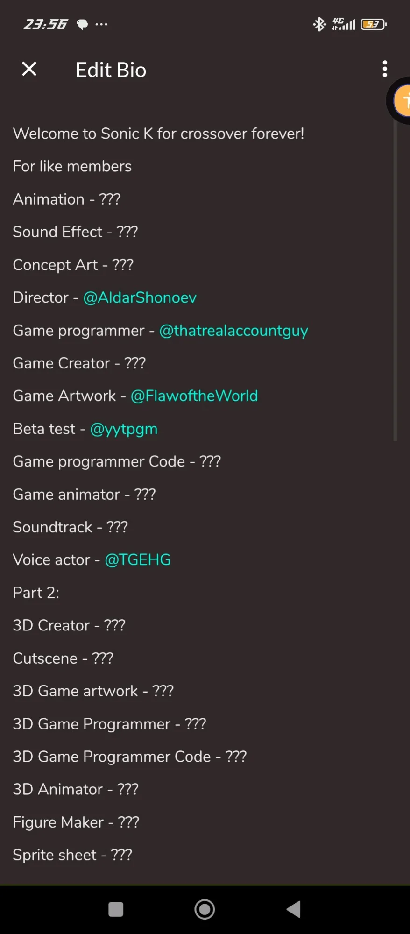Place cursor on the Soundtrack - ??? line
Screen dimensions: 410x934
pos(70,527)
